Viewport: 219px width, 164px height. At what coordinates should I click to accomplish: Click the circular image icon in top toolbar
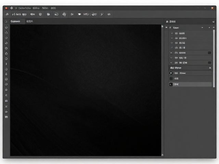coord(56,14)
